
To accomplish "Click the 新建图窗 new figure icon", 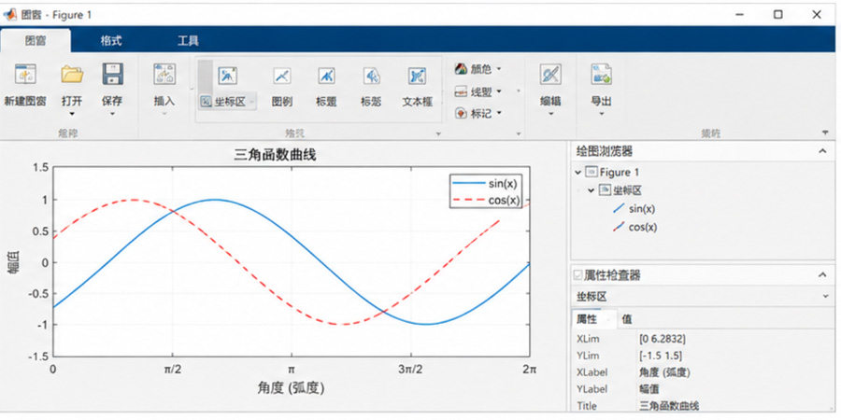I will [x=25, y=74].
